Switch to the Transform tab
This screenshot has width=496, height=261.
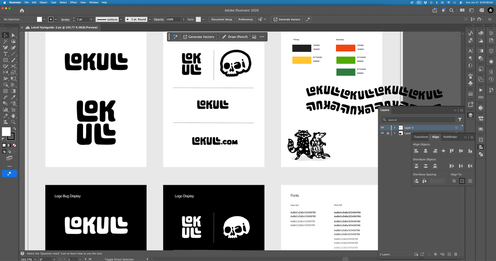click(421, 137)
